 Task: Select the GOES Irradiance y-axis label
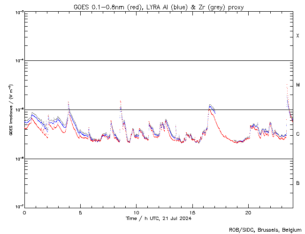[x=10, y=110]
